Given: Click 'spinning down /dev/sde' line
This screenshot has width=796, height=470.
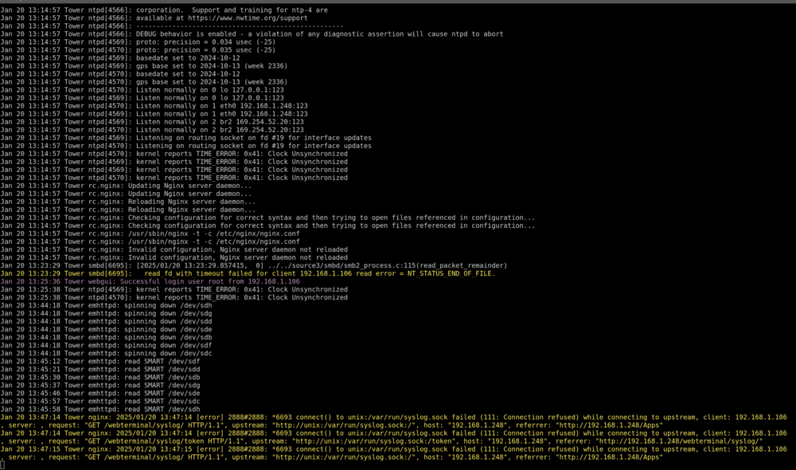Looking at the screenshot, I should pos(106,329).
